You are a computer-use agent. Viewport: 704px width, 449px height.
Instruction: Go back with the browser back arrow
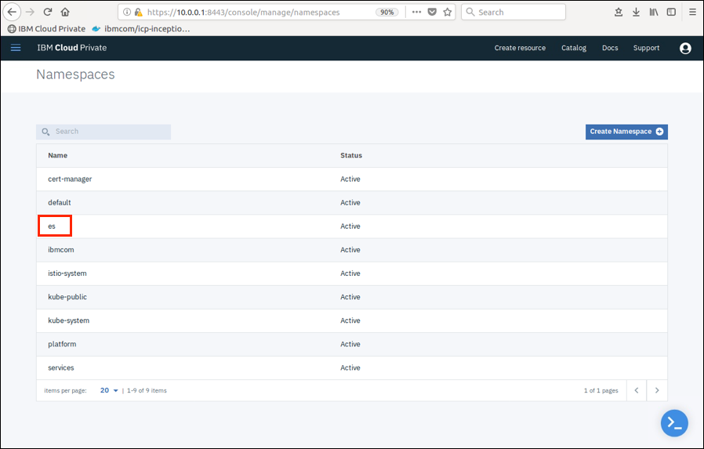pos(12,12)
